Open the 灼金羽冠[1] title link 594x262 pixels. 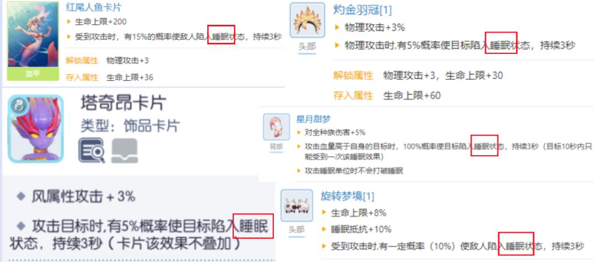tap(362, 10)
